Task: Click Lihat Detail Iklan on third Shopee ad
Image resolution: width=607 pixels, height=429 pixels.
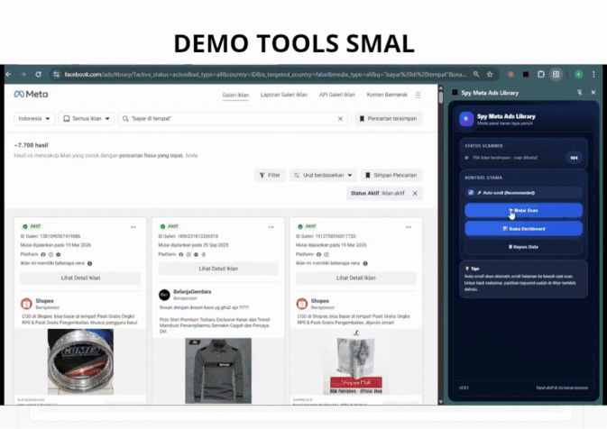Action: (356, 278)
